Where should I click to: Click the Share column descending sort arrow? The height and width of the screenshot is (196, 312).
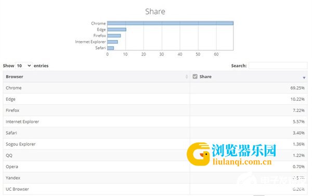pos(304,77)
